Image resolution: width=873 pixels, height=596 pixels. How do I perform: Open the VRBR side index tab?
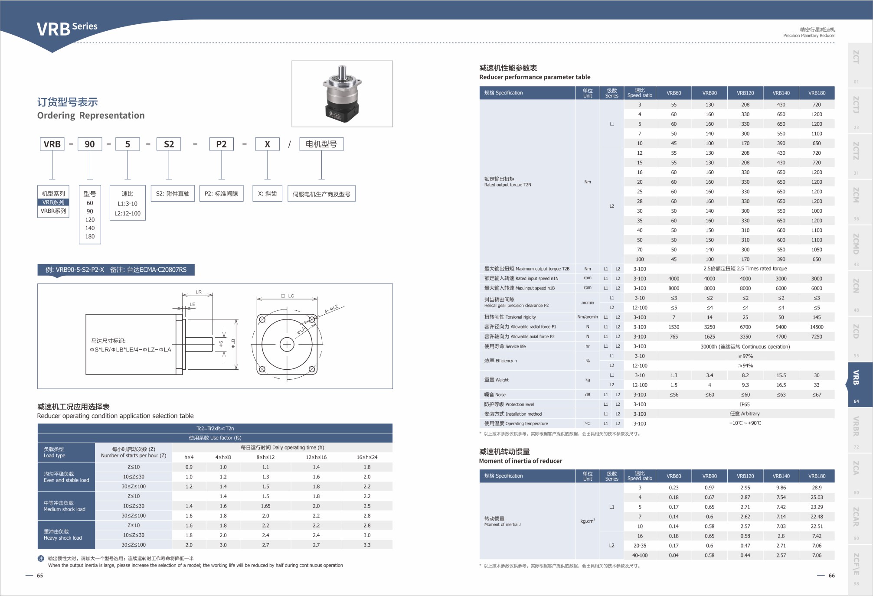click(x=860, y=430)
